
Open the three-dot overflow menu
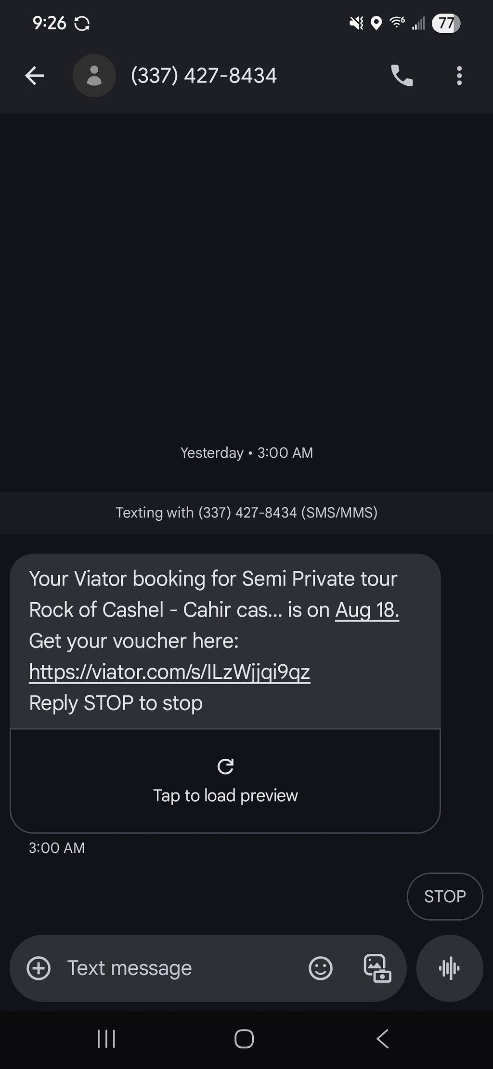click(x=459, y=76)
